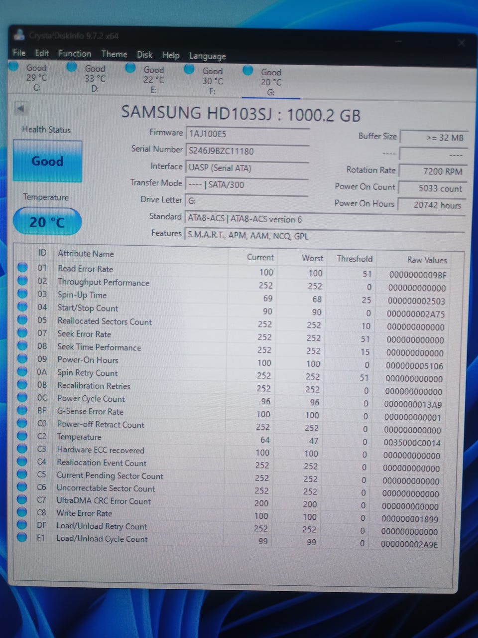
Task: Click the SAMSUNG HD103SJ model title
Action: pyautogui.click(x=241, y=114)
